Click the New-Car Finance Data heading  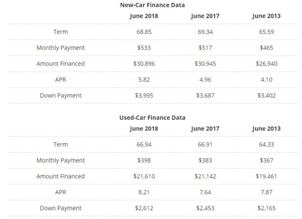pos(152,5)
